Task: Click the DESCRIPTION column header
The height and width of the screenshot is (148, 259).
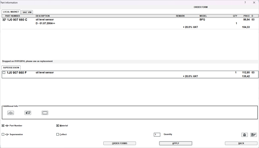Action: pyautogui.click(x=43, y=16)
